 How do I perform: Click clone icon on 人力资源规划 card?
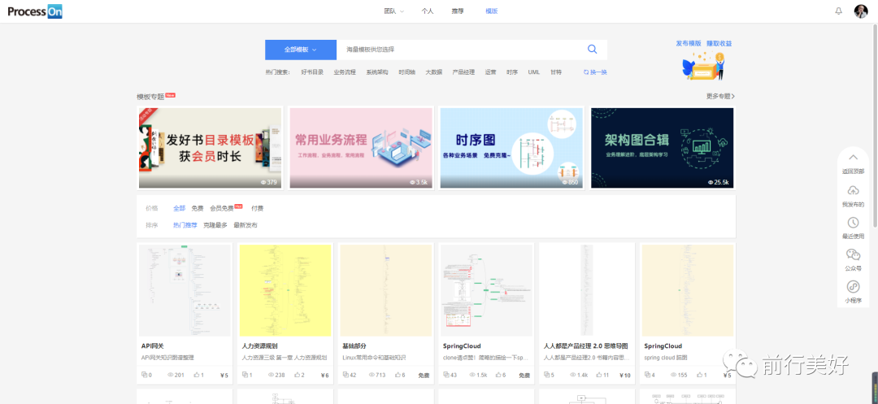click(245, 375)
